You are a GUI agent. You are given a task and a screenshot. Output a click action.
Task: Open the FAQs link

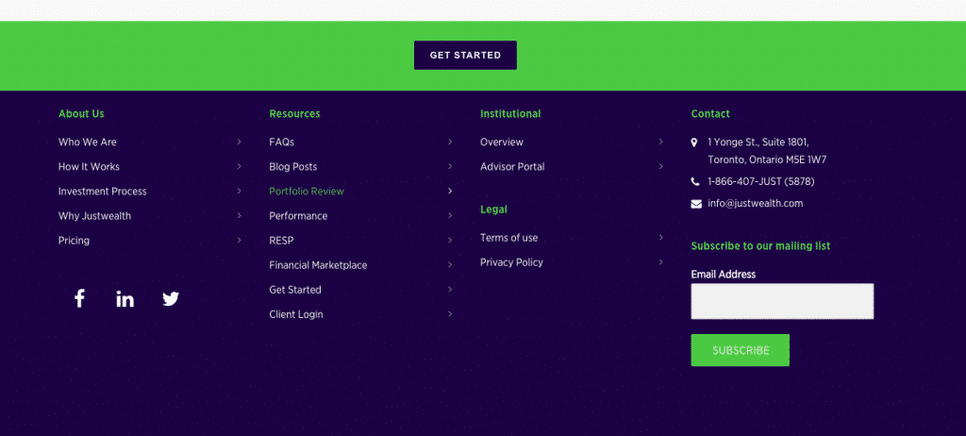tap(281, 142)
